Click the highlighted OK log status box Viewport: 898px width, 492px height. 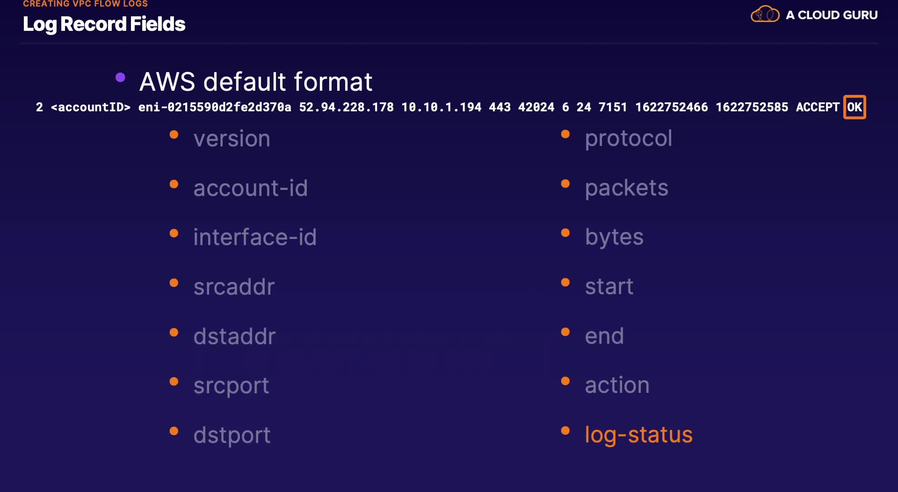[854, 107]
